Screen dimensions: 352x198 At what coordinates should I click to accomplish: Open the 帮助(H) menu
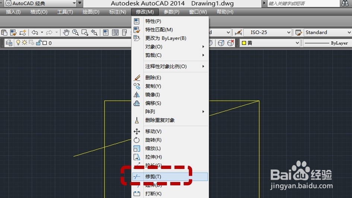click(x=225, y=12)
